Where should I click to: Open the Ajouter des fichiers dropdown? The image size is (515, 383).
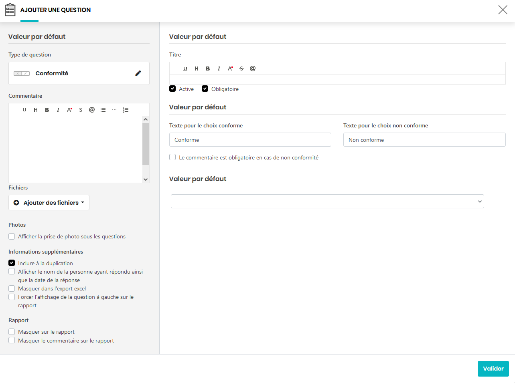click(x=49, y=203)
